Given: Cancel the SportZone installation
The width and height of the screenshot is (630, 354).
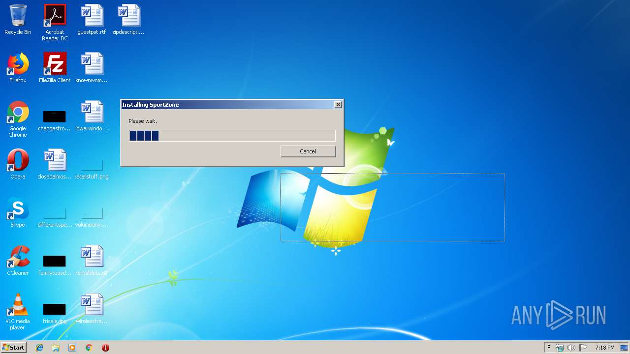Looking at the screenshot, I should [x=308, y=151].
